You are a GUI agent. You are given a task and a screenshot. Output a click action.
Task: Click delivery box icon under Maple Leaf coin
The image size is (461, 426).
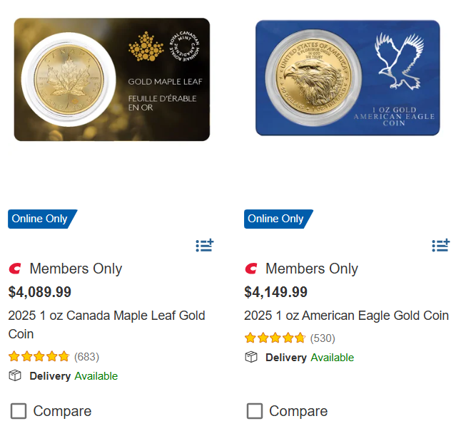pos(15,375)
